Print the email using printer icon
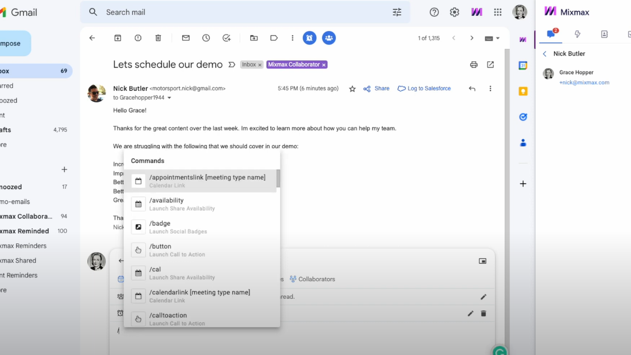631x355 pixels. [474, 65]
